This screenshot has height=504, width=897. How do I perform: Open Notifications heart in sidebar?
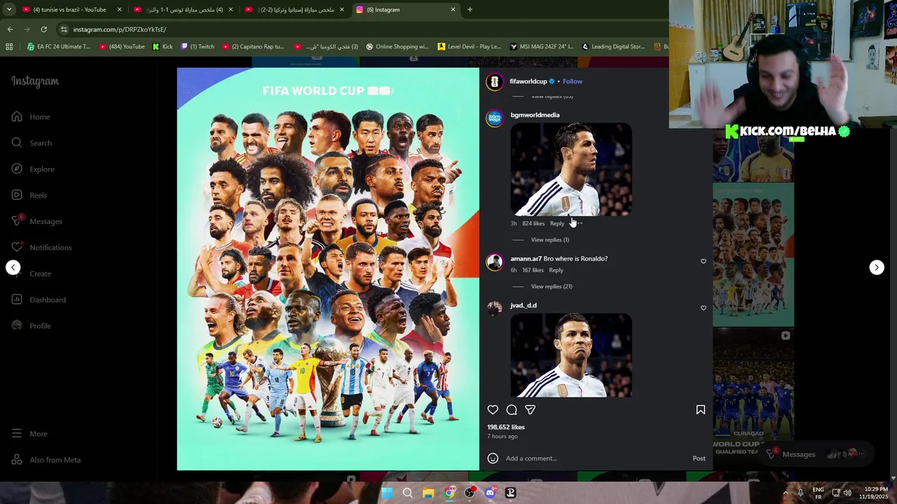coord(42,247)
